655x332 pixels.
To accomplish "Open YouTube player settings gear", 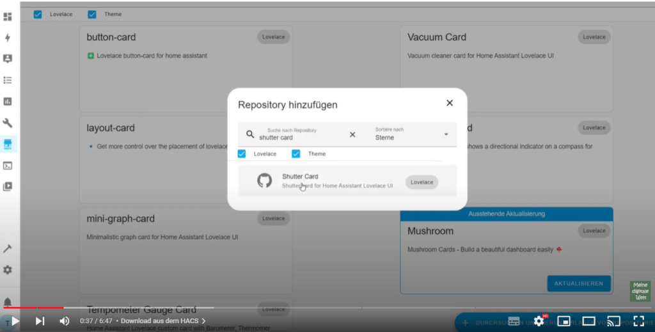I will click(539, 320).
